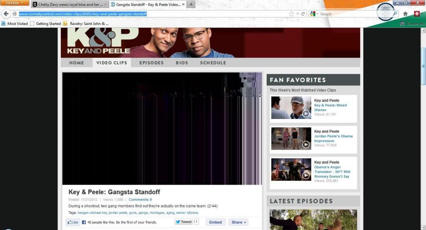Click the search magnifier icon in Google box
Viewport: 426px width, 230px height.
point(395,13)
